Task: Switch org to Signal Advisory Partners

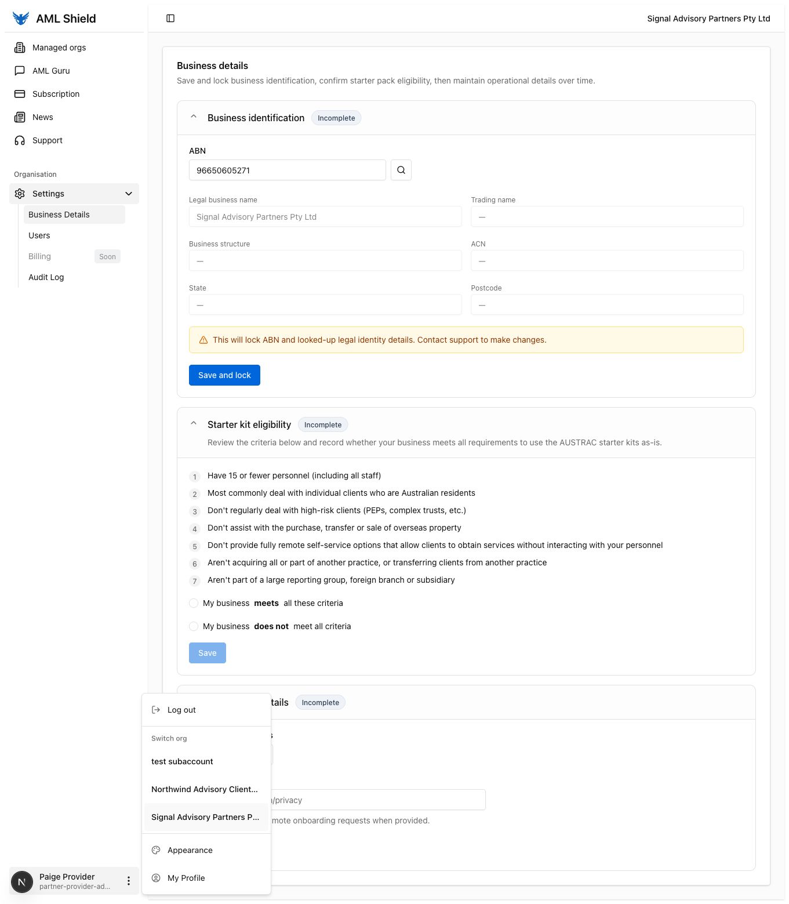Action: (206, 817)
